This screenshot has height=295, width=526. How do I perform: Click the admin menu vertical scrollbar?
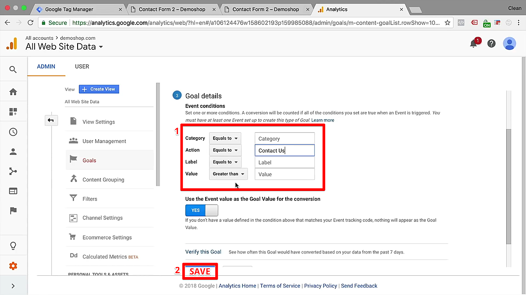[x=158, y=135]
